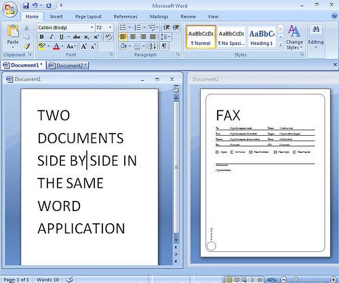The image size is (339, 283).
Task: Sort paragraph text A to Z
Action: [x=153, y=46]
